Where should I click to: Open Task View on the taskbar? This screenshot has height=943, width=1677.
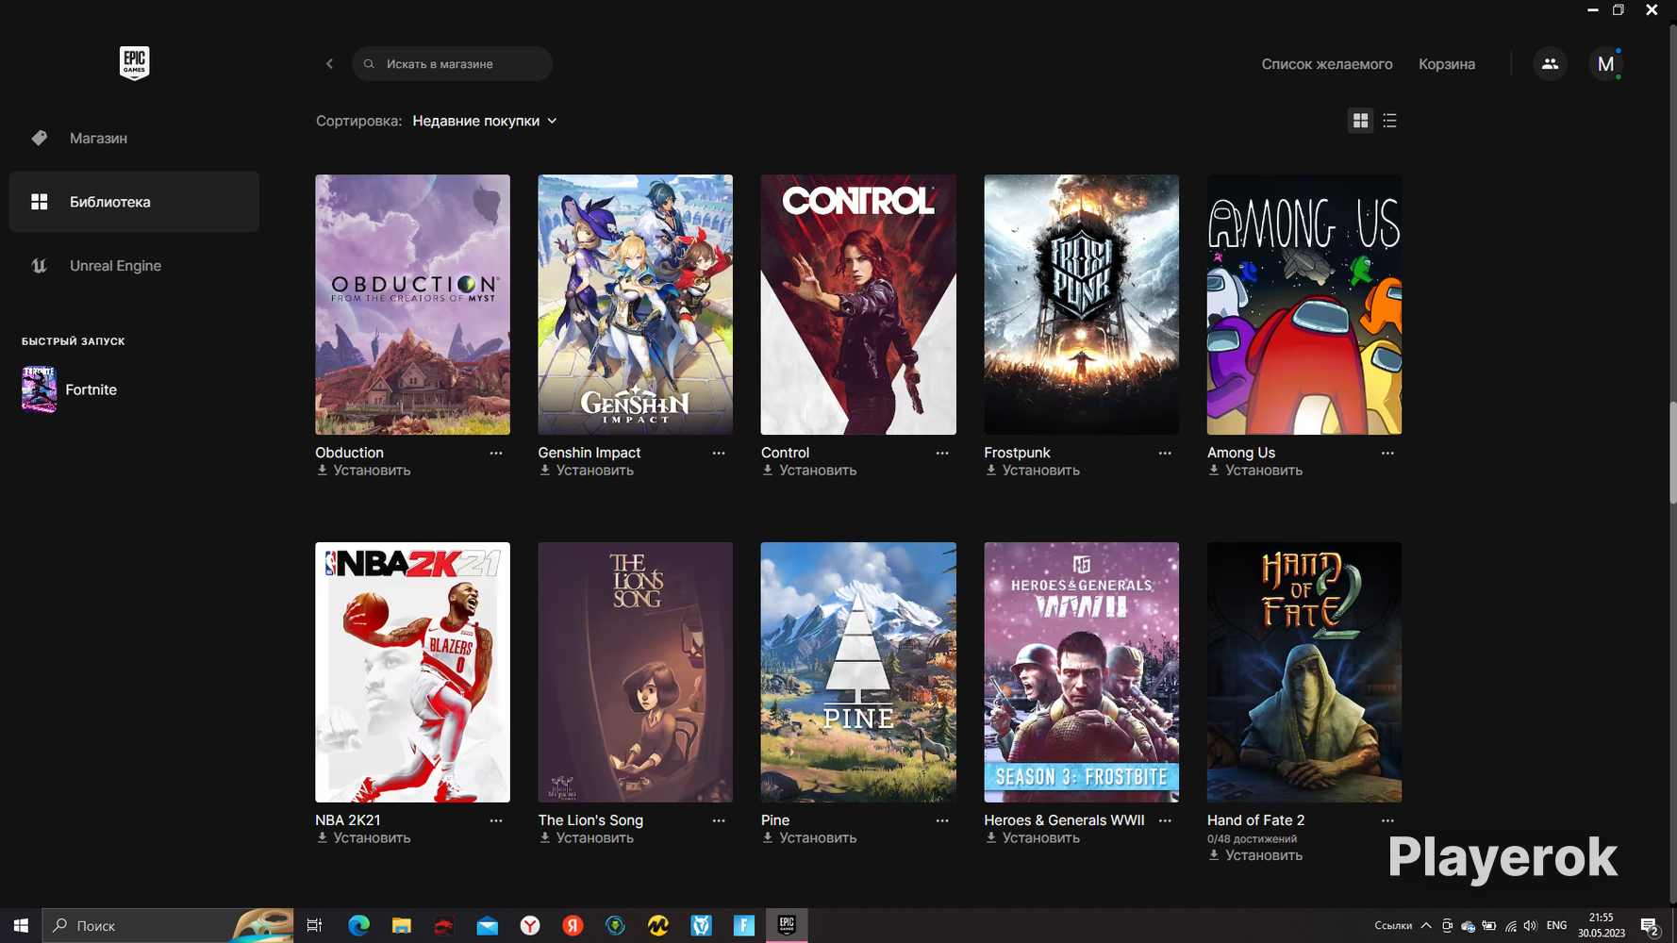pos(314,926)
